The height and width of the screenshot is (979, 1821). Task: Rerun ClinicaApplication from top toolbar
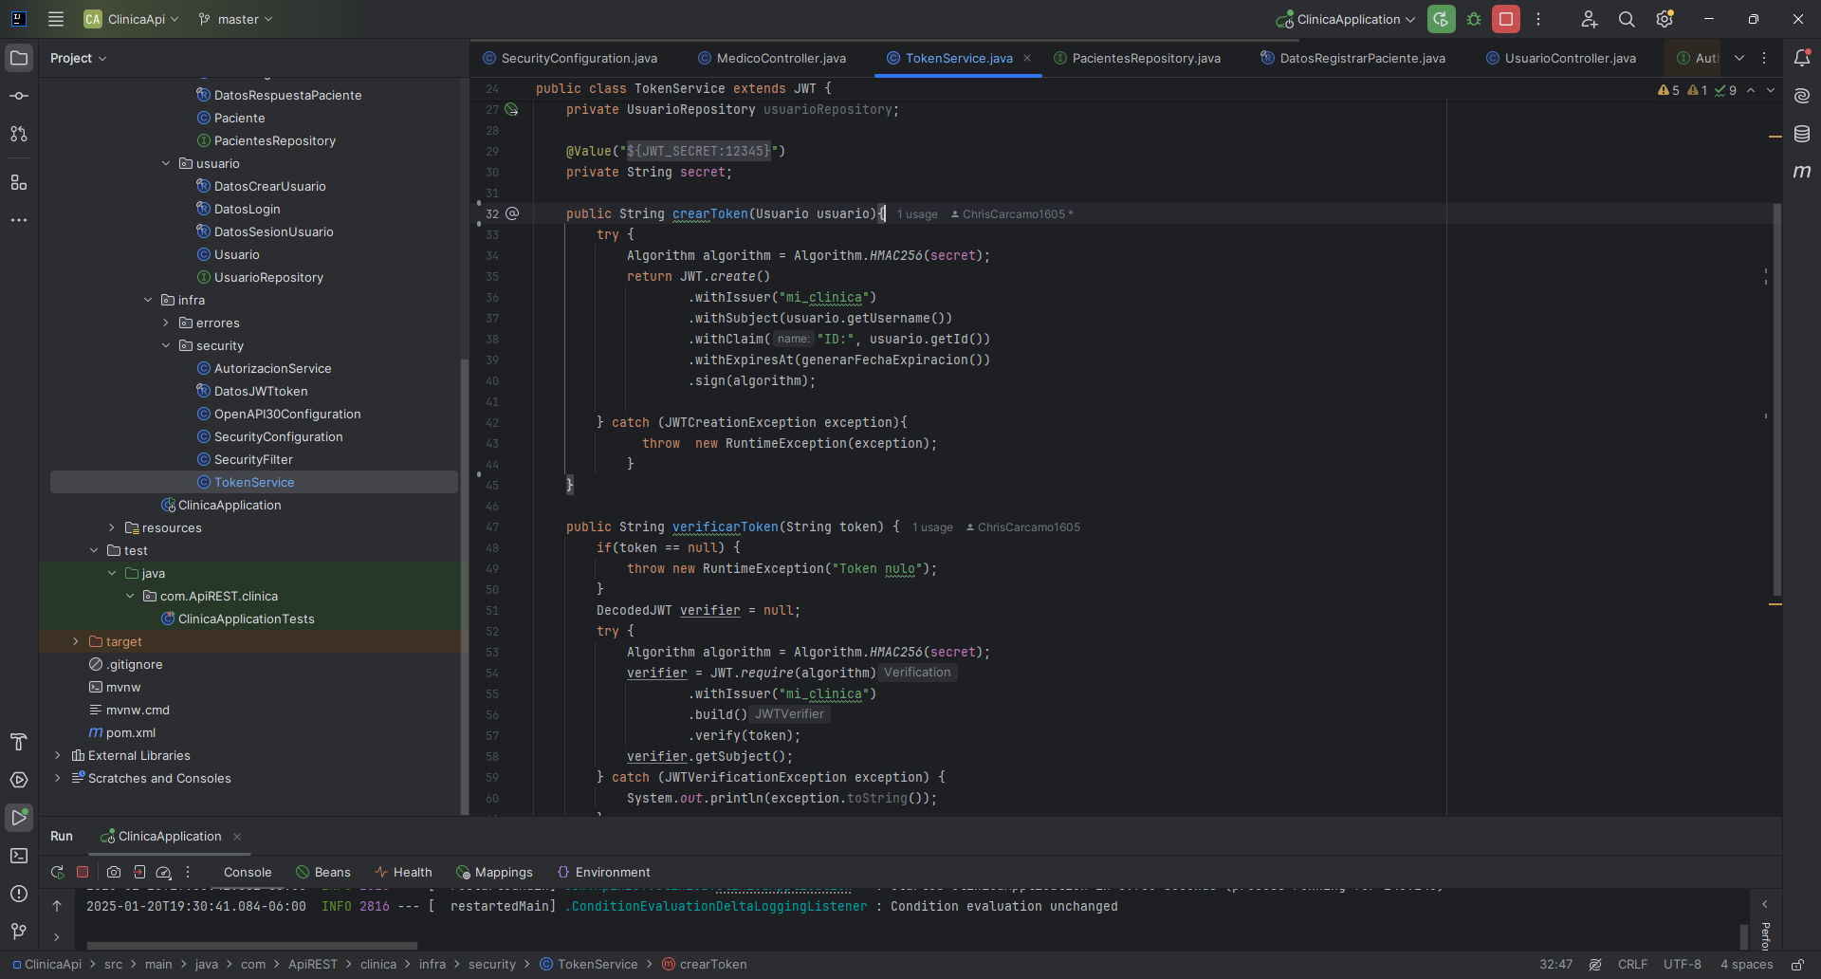click(x=1442, y=19)
